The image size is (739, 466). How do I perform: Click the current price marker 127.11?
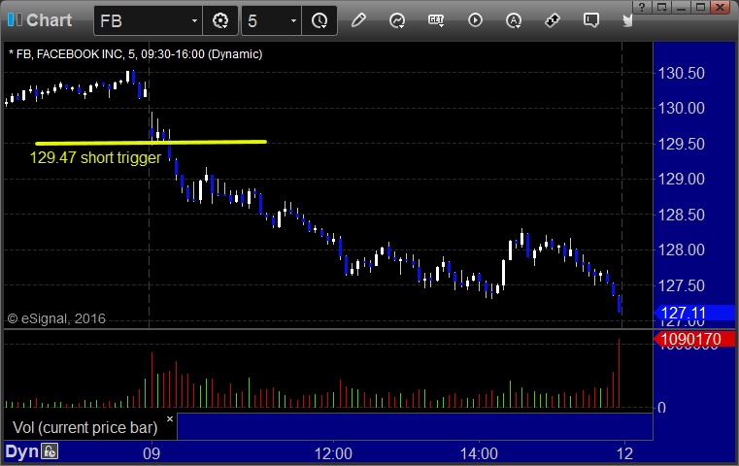click(694, 313)
